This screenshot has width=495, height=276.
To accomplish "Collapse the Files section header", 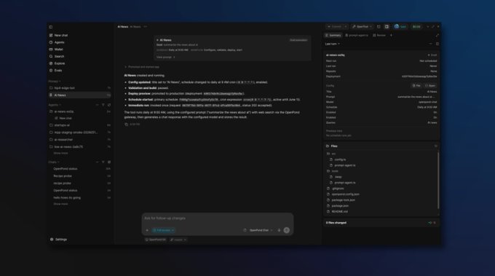I will coord(381,146).
